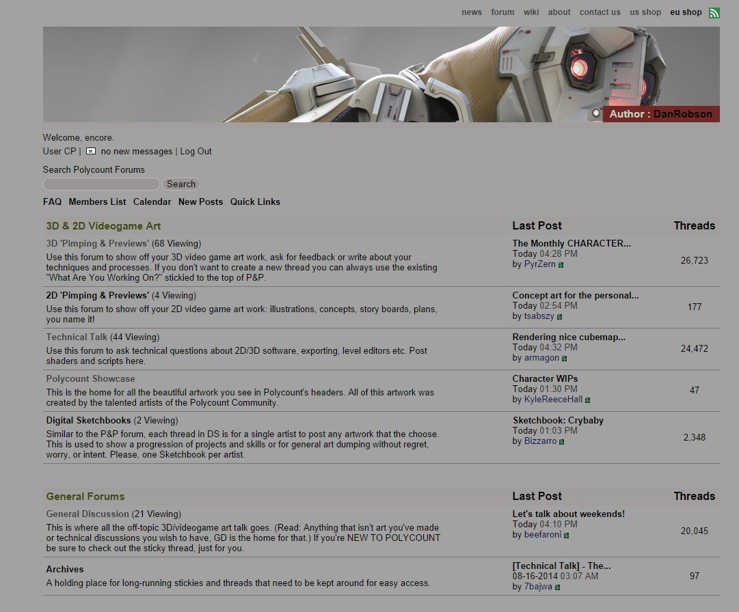This screenshot has width=739, height=612.
Task: Open the Digital Sketchbooks forum
Action: coord(88,420)
